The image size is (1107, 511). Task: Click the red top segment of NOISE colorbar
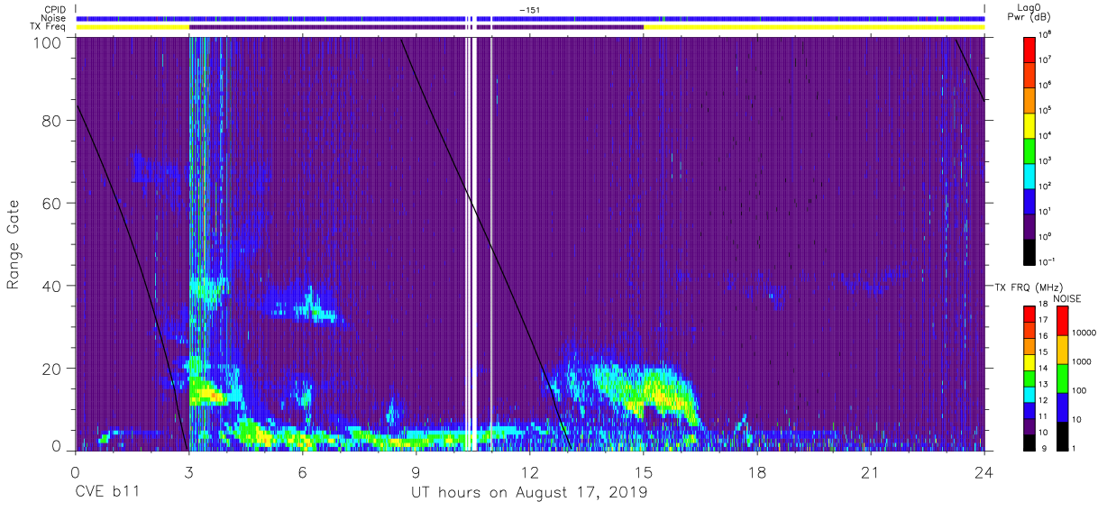tap(1063, 321)
